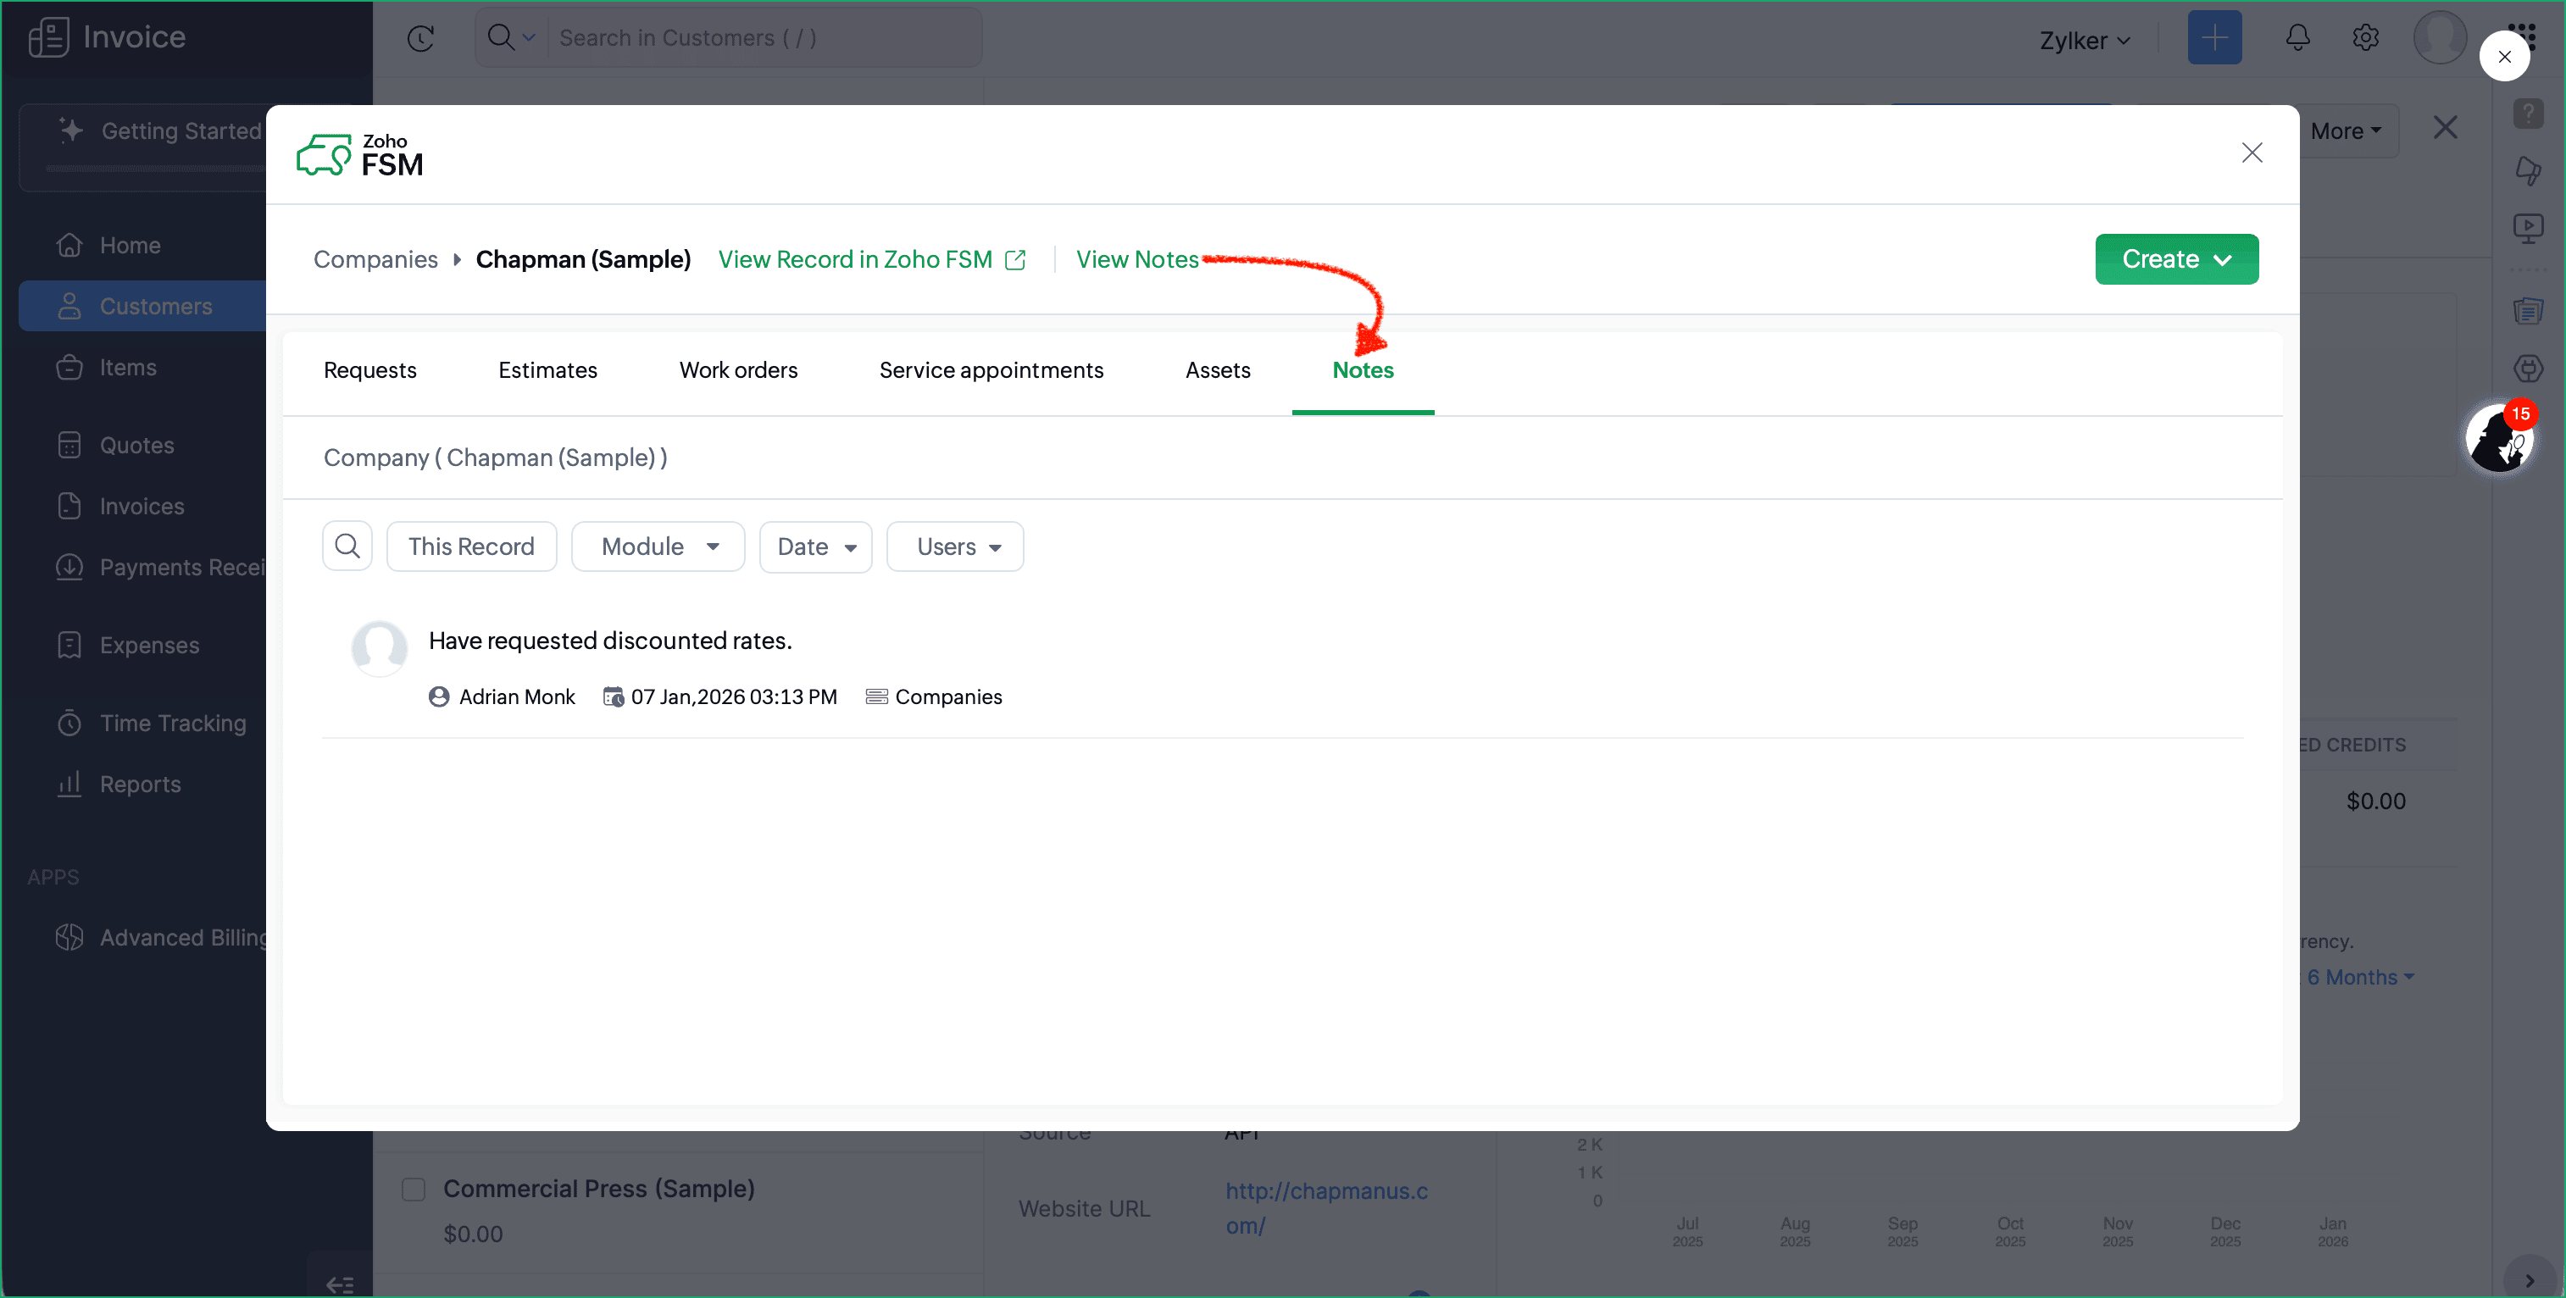This screenshot has height=1298, width=2566.
Task: Click the recent history clock icon
Action: [420, 38]
